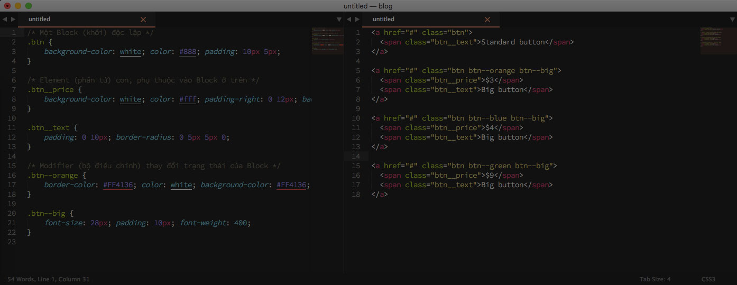Close the untitled tab in the right pane
This screenshot has width=737, height=285.
487,20
